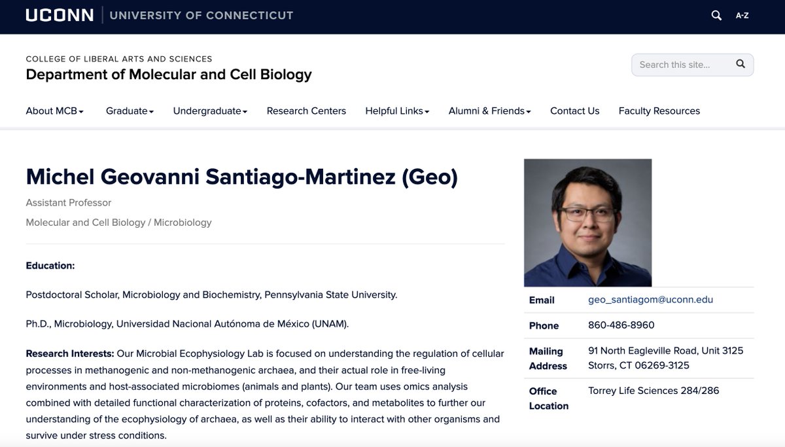785x447 pixels.
Task: Click the UCONN wordmark logo
Action: tap(60, 14)
